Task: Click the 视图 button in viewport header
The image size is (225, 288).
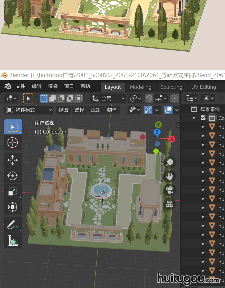Action: click(x=63, y=110)
